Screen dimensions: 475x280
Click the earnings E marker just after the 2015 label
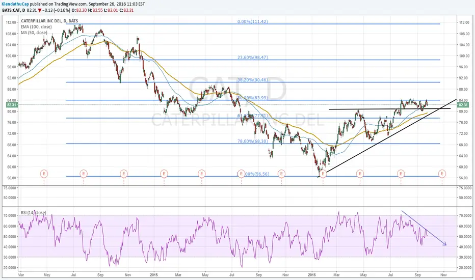click(x=164, y=174)
